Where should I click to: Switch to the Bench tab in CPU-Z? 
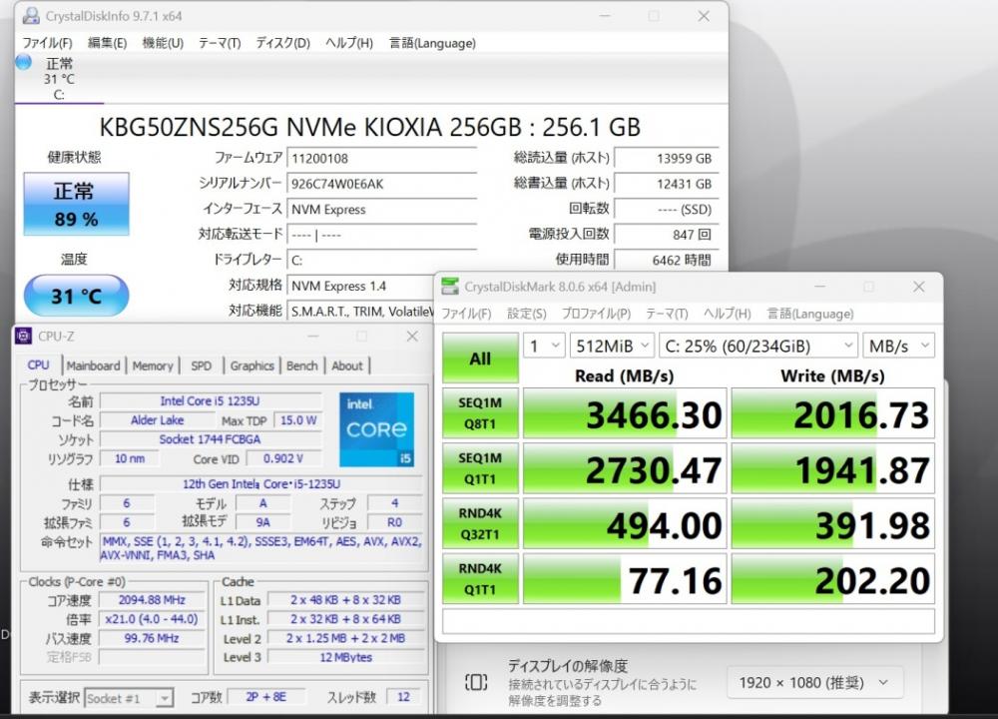(301, 365)
